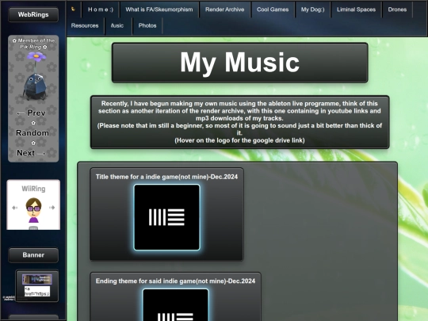Open What is FA/Skeumorphism page

coord(159,10)
